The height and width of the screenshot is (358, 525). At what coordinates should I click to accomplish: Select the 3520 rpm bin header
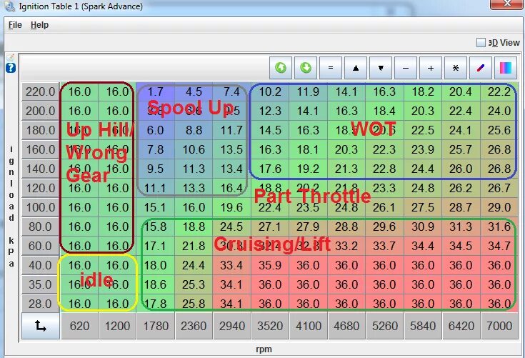pyautogui.click(x=270, y=326)
